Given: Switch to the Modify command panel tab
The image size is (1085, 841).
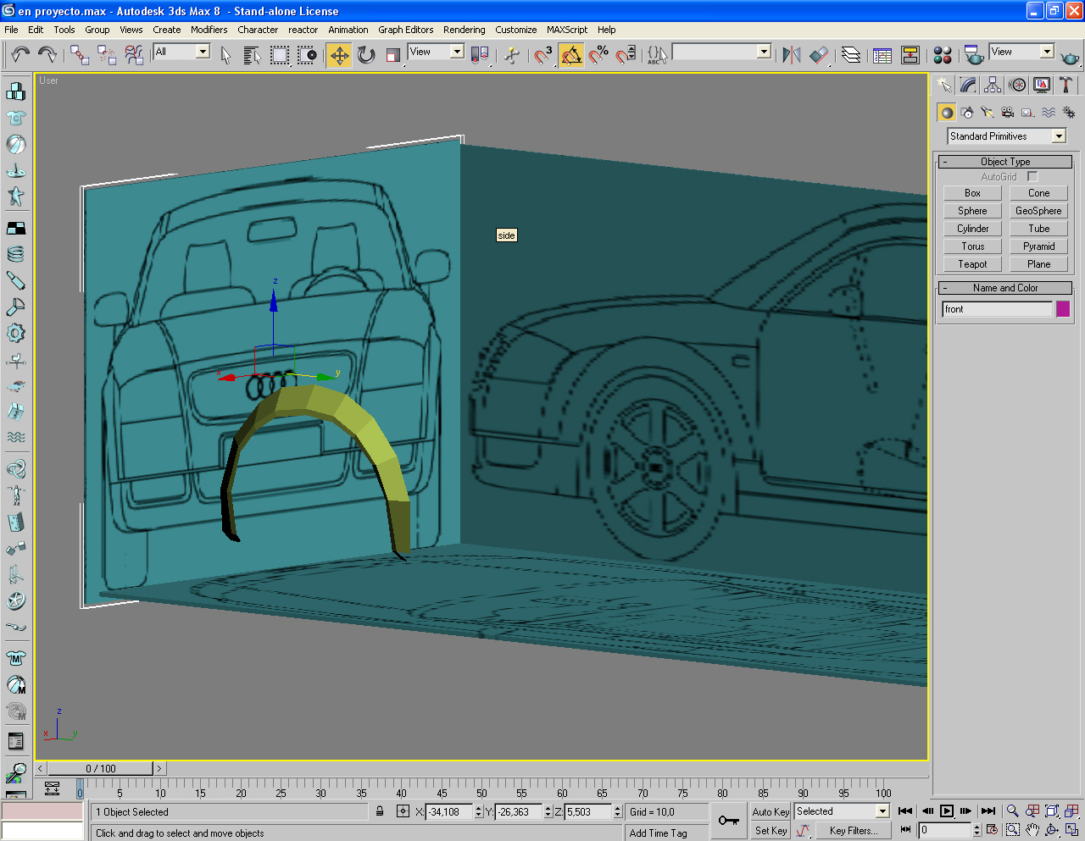Looking at the screenshot, I should (x=968, y=85).
